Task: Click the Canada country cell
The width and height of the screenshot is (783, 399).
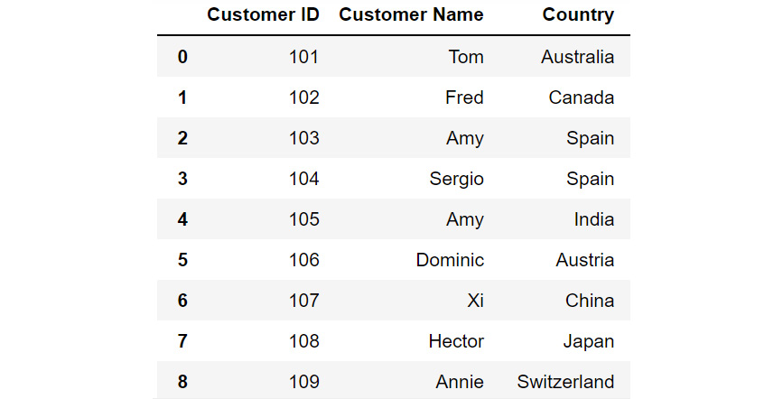Action: 582,97
